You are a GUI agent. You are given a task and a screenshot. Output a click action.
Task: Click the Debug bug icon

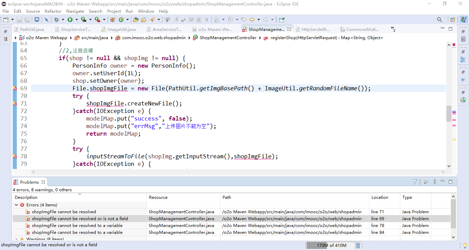(x=57, y=20)
